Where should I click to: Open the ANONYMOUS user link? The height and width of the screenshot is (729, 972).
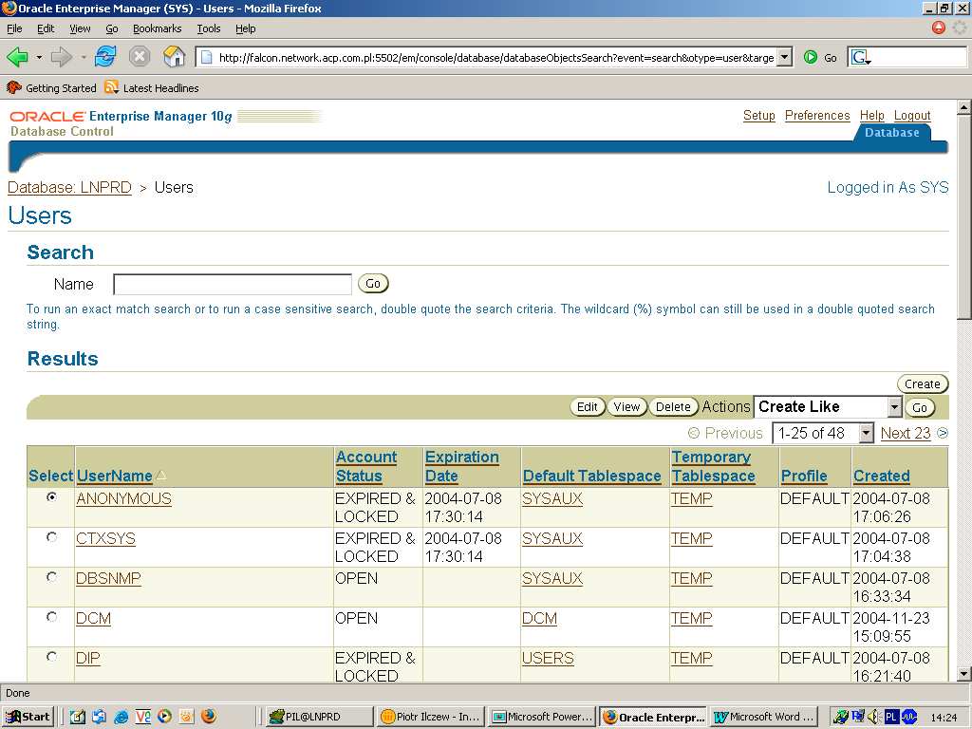124,498
